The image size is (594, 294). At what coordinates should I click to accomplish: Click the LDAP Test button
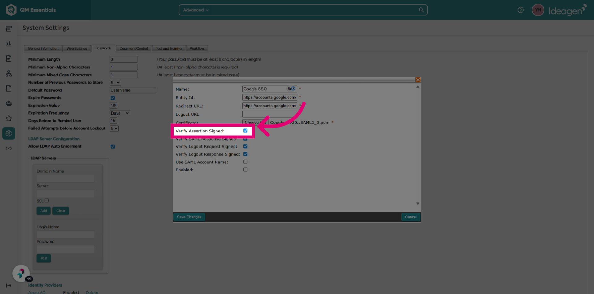point(44,258)
